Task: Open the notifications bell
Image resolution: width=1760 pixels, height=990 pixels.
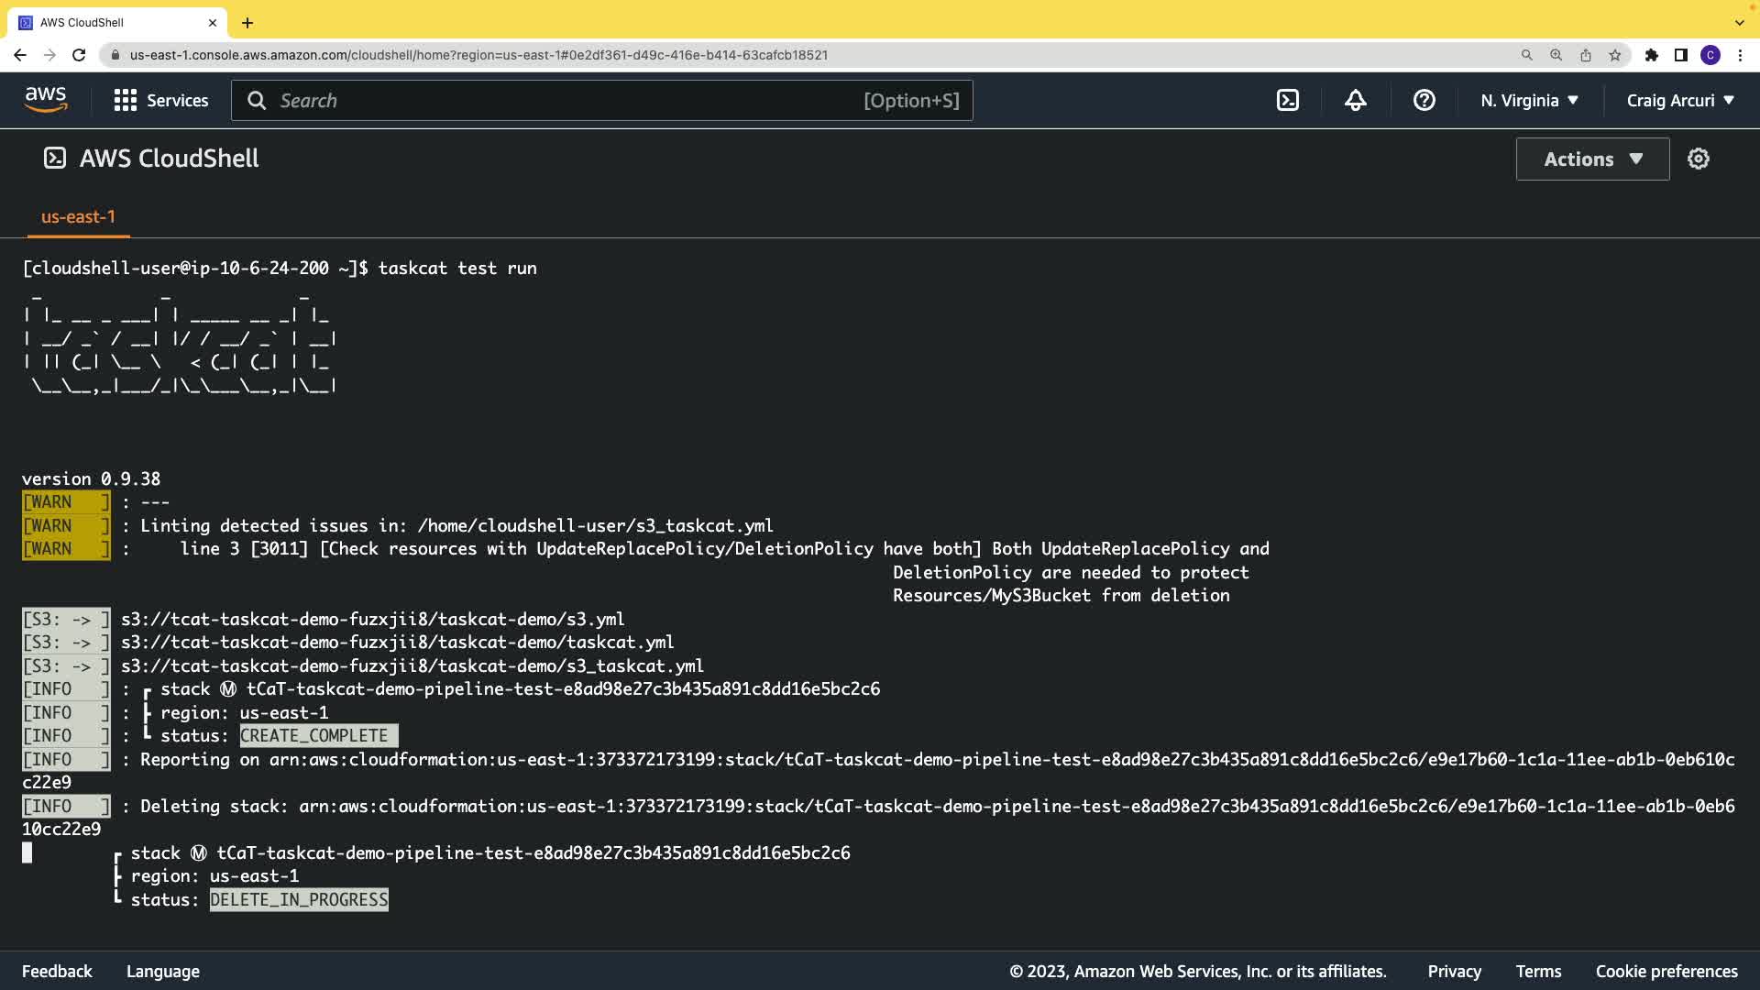Action: (x=1356, y=101)
